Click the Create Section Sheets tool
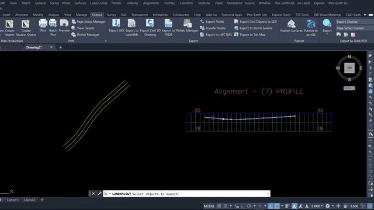This screenshot has width=374, height=210. coord(26,29)
